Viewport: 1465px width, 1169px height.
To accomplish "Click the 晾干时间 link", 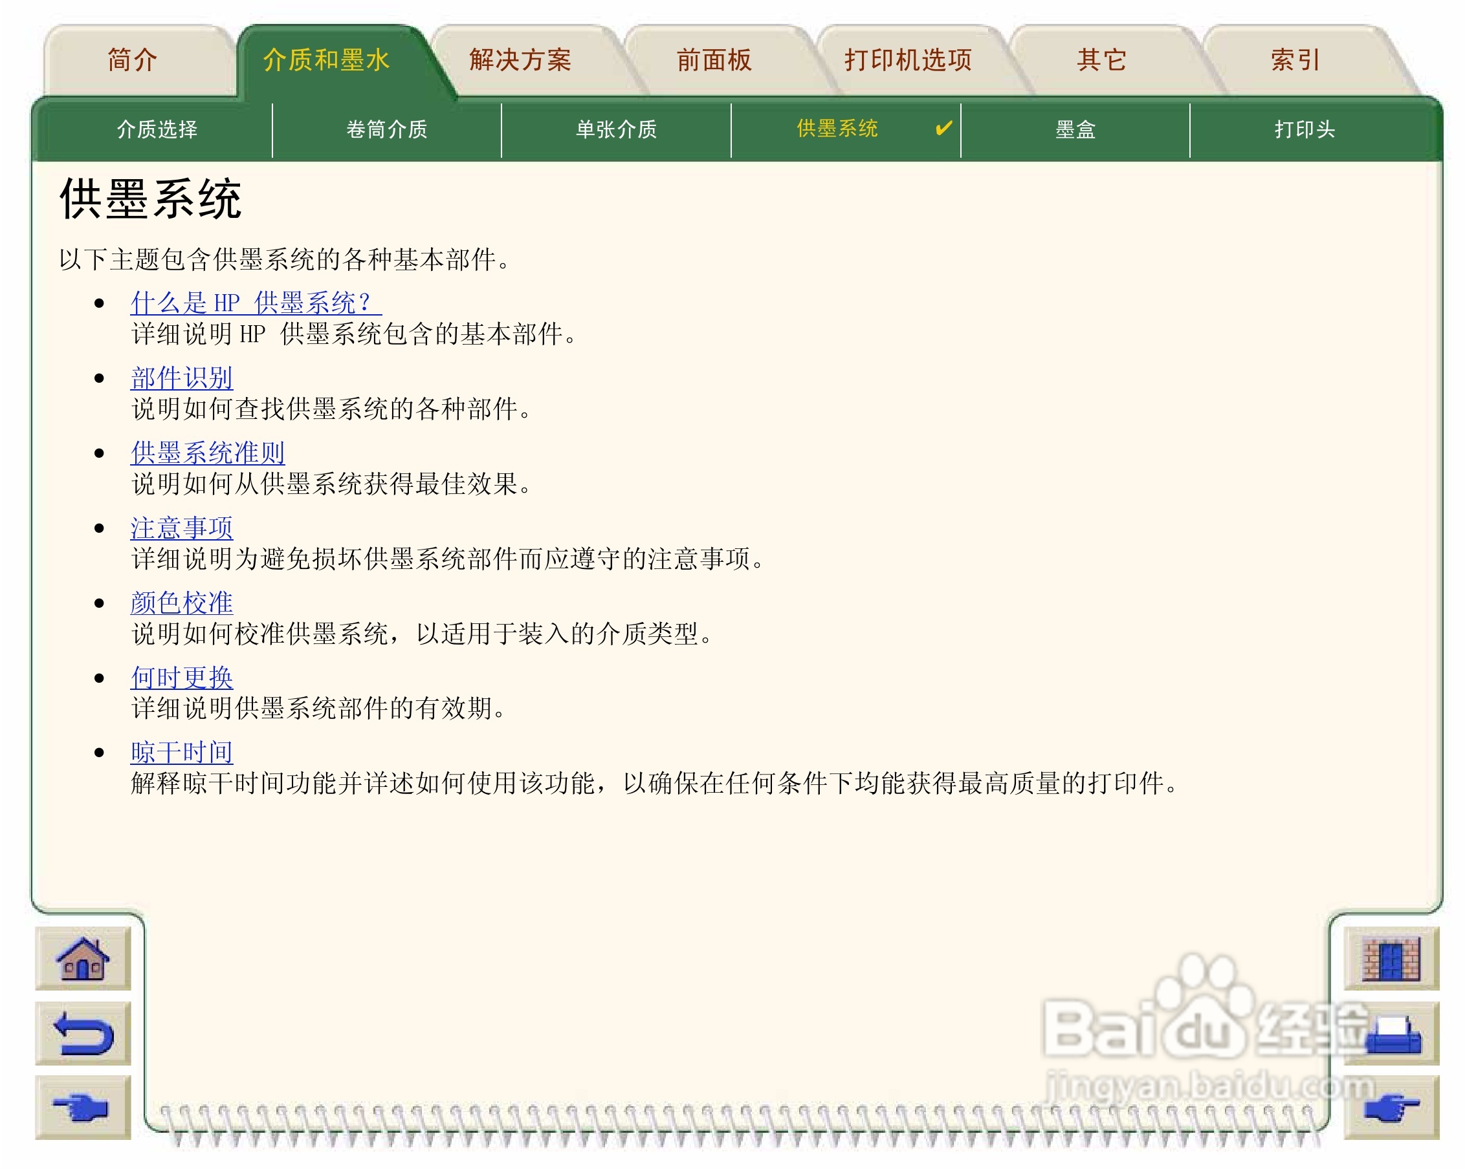I will (x=181, y=752).
